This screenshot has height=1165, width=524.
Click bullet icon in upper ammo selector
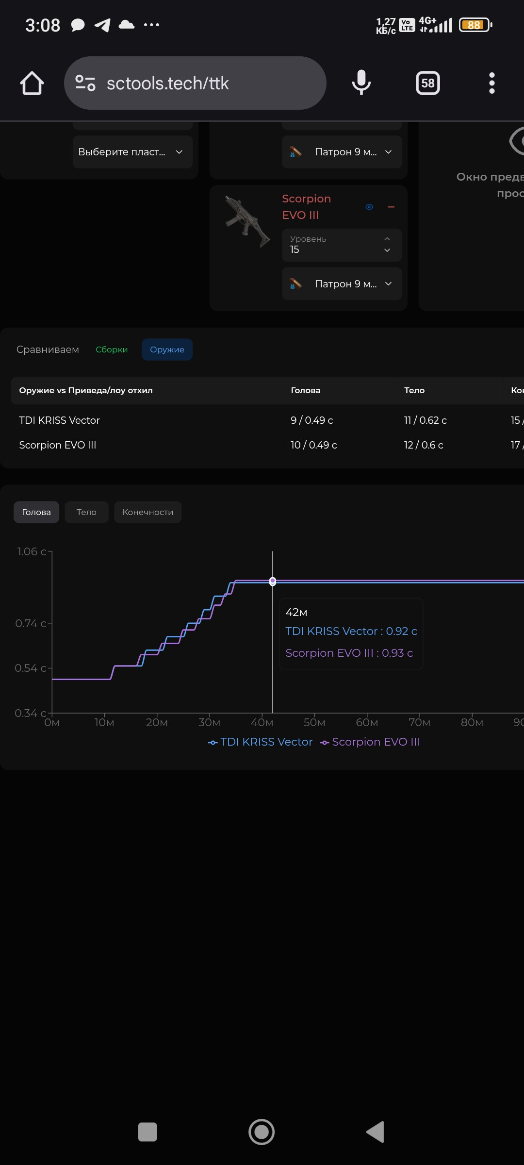click(295, 152)
